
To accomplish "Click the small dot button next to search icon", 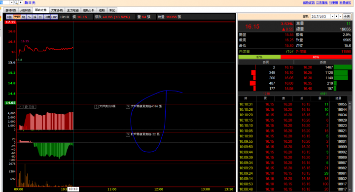I will point(21,2).
